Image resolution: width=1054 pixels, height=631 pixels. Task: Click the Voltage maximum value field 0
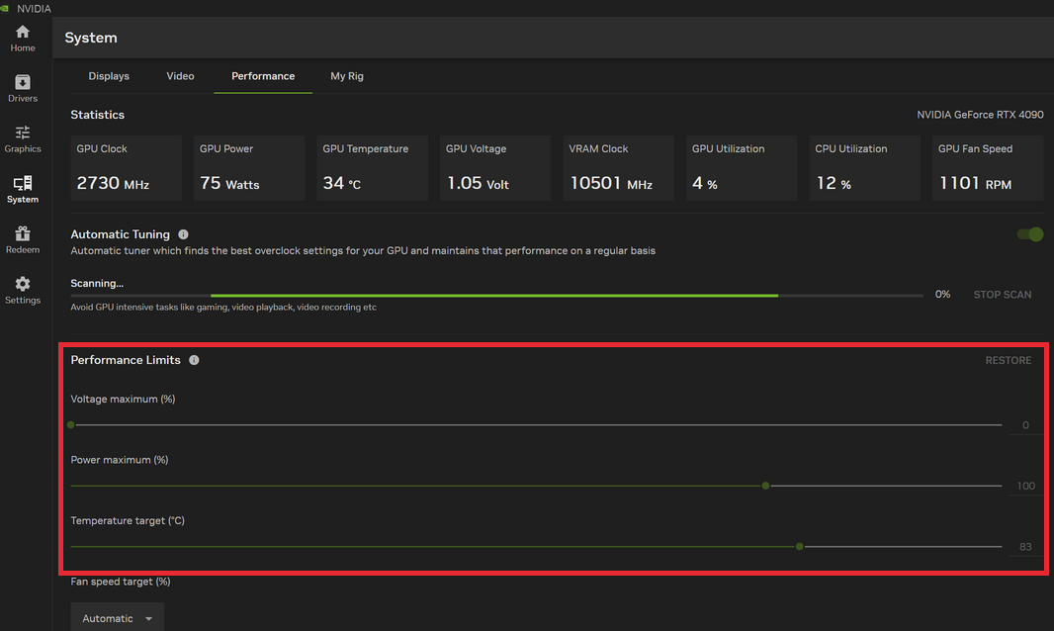point(1025,425)
